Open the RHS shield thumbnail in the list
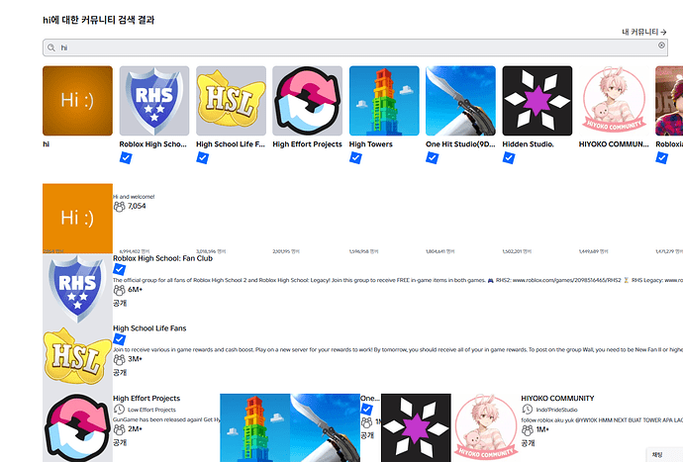683x462 pixels. 77,289
